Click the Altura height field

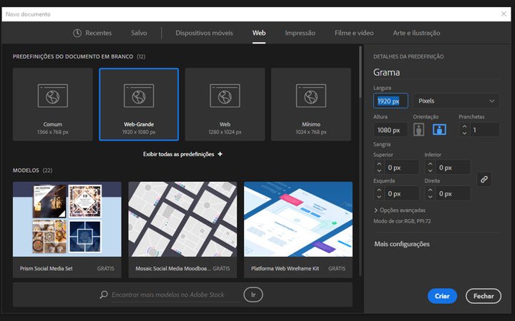tap(391, 130)
